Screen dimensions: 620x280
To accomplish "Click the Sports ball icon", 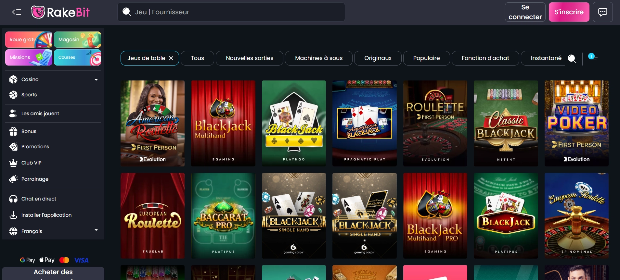I will point(13,95).
